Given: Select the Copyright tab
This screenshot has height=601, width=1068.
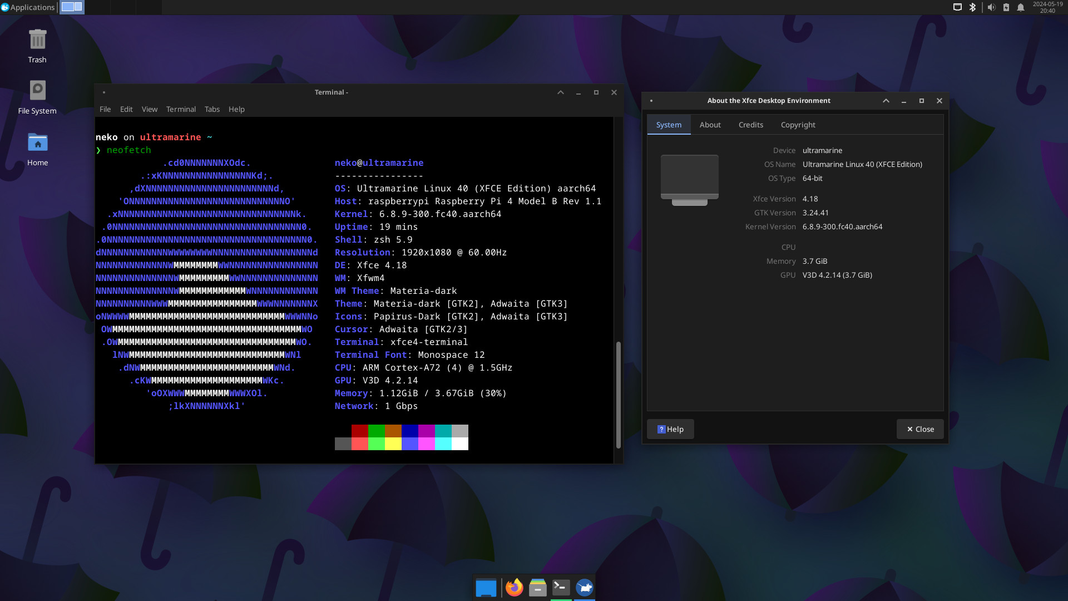Looking at the screenshot, I should pyautogui.click(x=798, y=125).
